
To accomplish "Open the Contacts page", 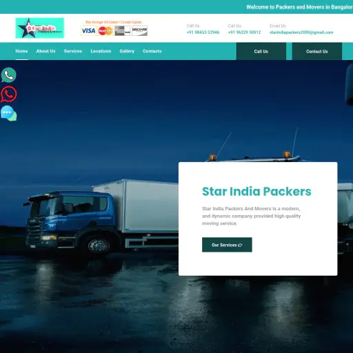I will point(152,51).
